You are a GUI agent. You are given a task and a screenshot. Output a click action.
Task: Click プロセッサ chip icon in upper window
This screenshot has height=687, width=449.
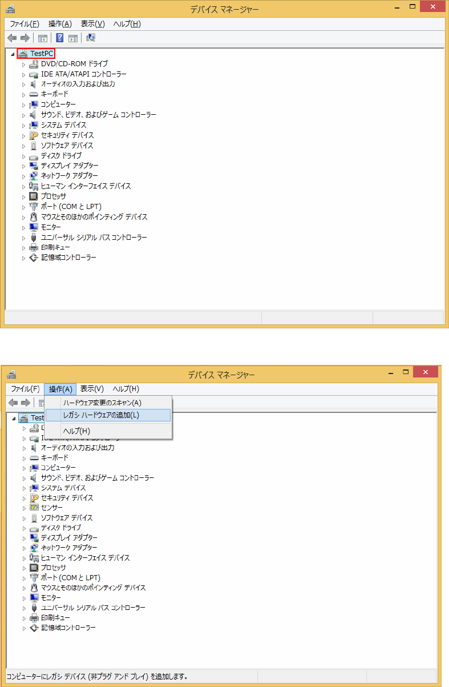pyautogui.click(x=34, y=196)
